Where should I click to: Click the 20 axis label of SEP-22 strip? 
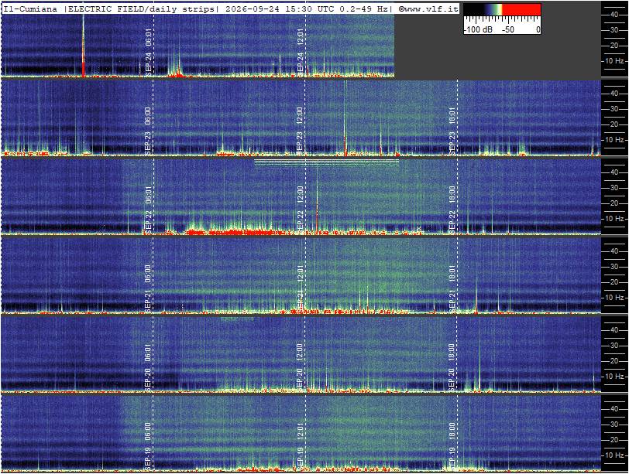[614, 203]
